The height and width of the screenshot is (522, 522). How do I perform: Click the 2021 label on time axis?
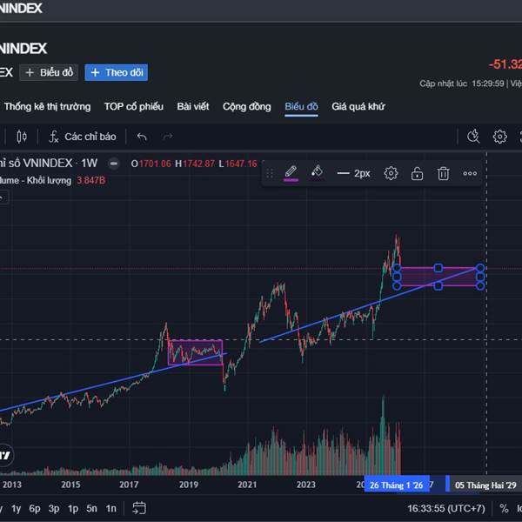247,485
